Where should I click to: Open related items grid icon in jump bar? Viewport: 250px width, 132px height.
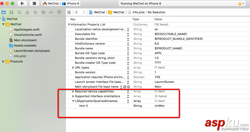69,12
